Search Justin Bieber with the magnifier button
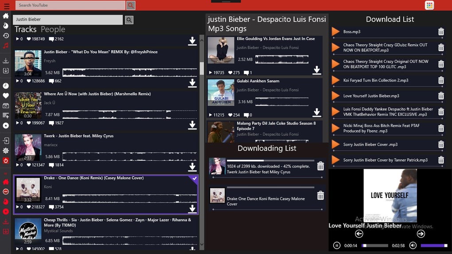The image size is (452, 254). click(x=129, y=20)
